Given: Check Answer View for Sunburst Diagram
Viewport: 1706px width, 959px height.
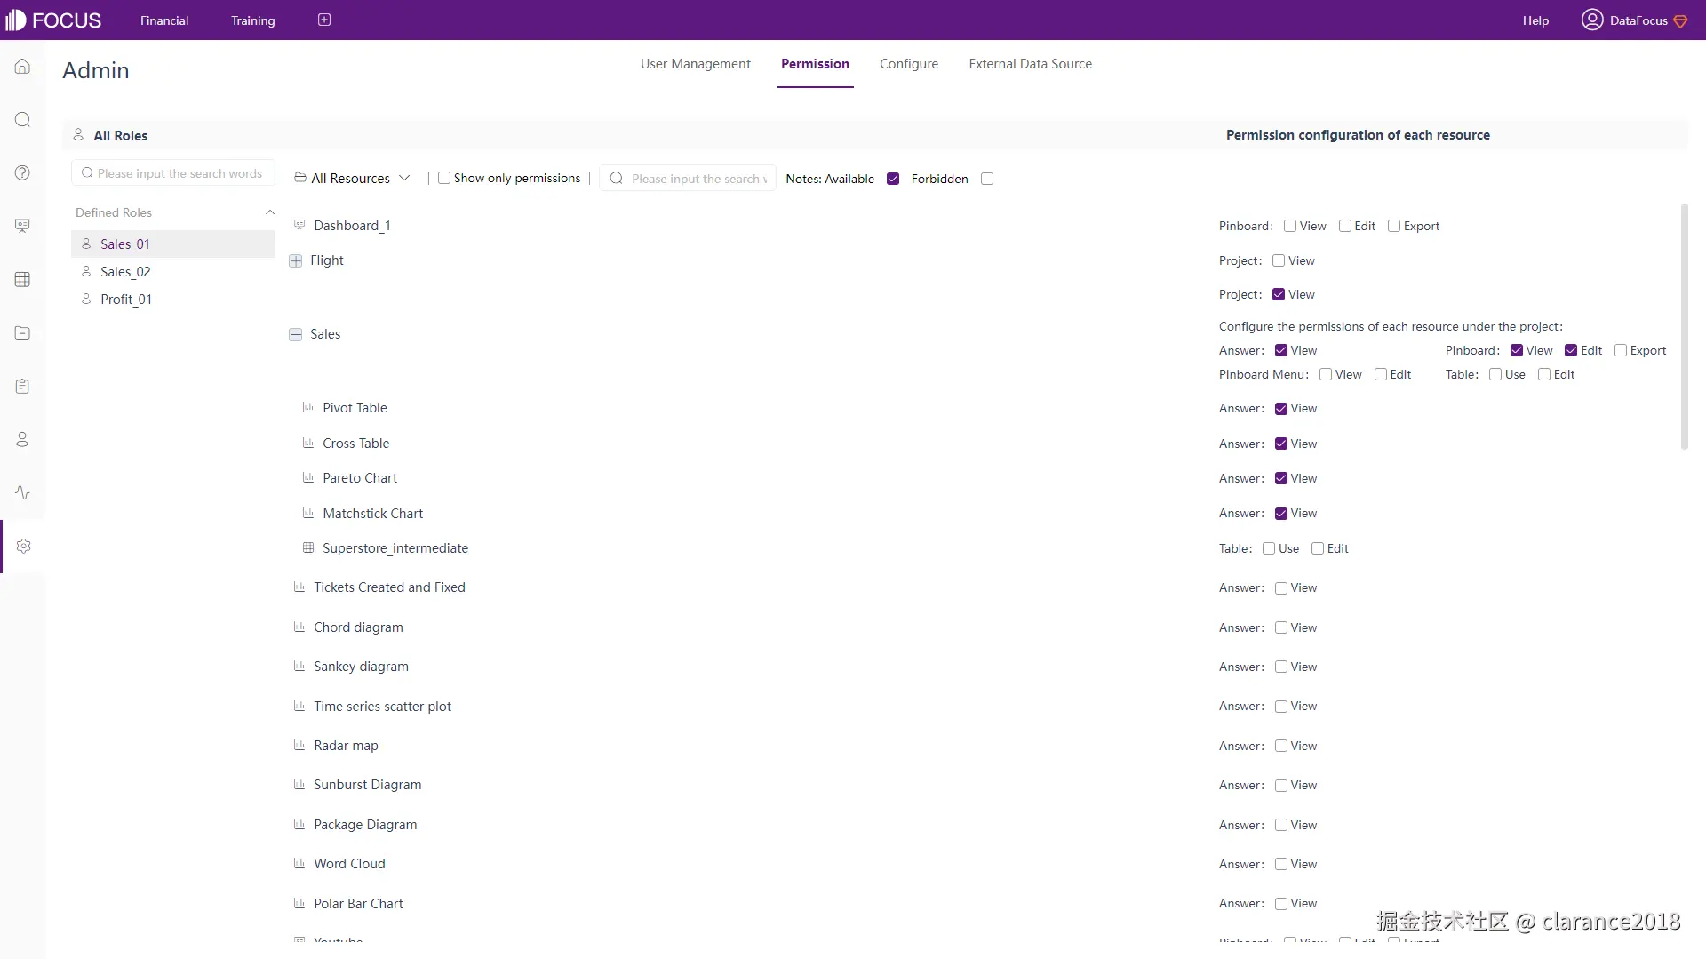Looking at the screenshot, I should click(1281, 786).
